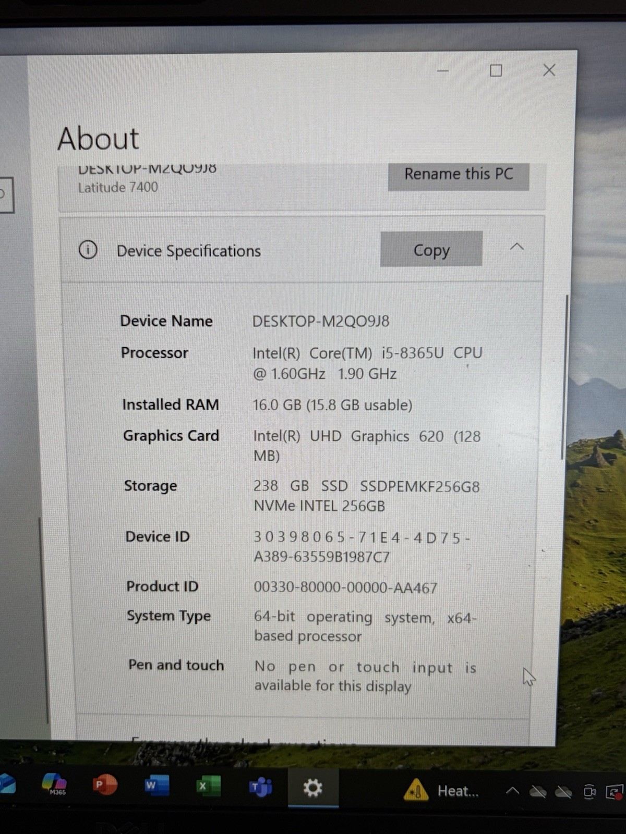
Task: Click the Product ID 00330-80000-00000-AA467
Action: pyautogui.click(x=345, y=588)
